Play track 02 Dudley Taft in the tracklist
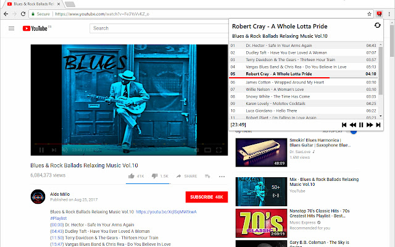This screenshot has height=247, width=395. (303, 52)
